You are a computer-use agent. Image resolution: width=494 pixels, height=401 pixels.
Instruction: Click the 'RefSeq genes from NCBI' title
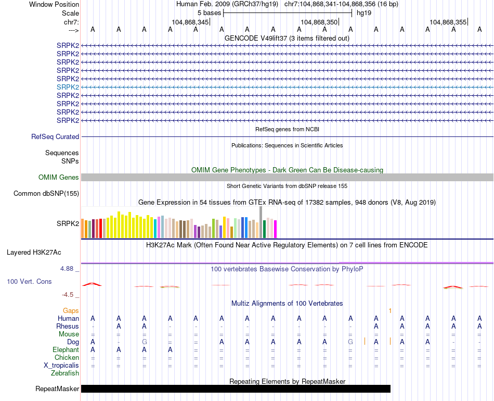click(287, 129)
